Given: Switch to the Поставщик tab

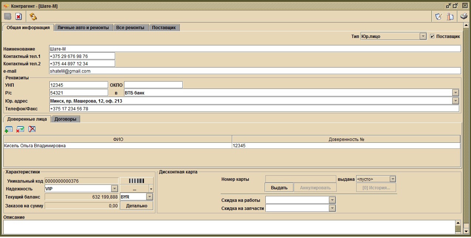Looking at the screenshot, I should [x=164, y=28].
